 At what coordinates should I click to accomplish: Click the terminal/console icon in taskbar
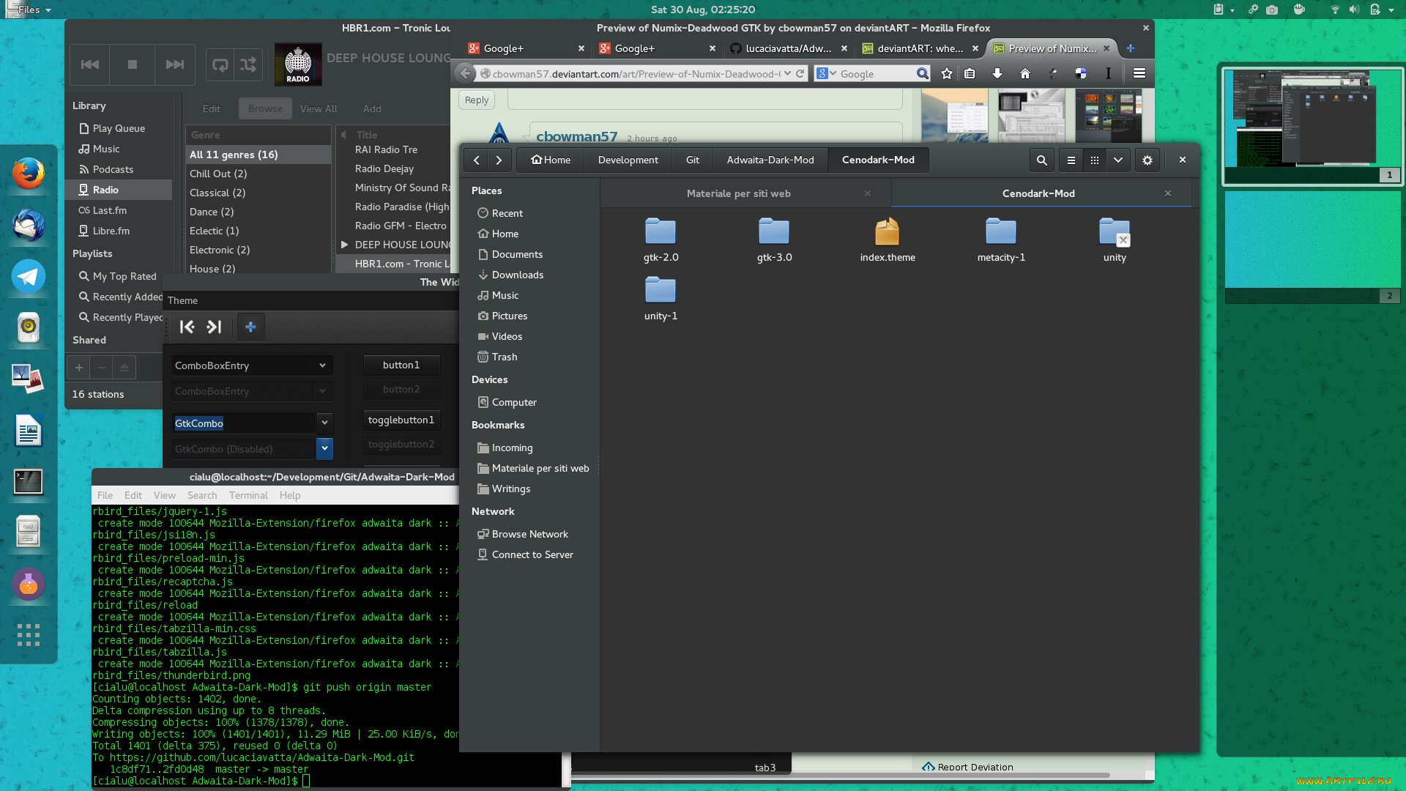27,481
